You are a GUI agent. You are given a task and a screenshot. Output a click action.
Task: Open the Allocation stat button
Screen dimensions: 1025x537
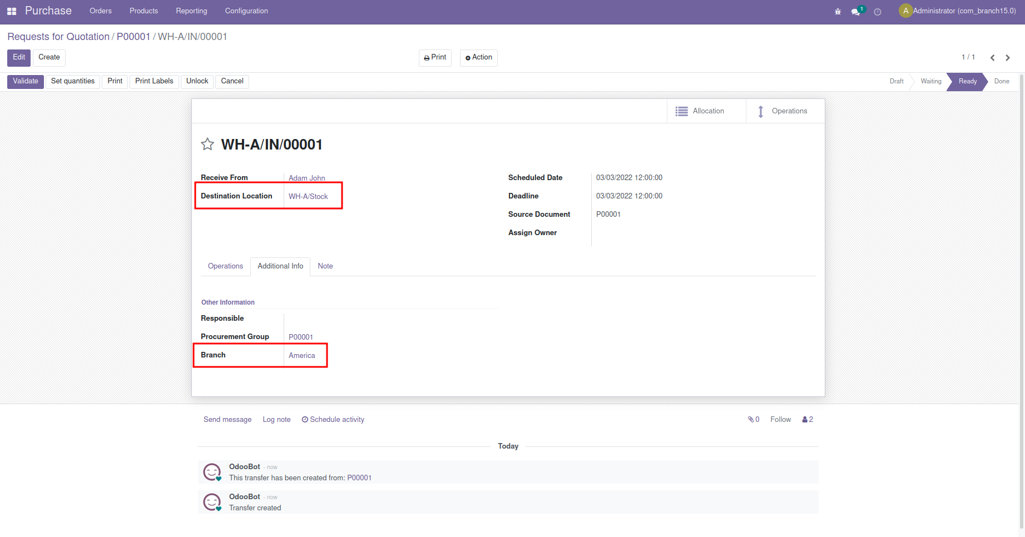click(706, 111)
